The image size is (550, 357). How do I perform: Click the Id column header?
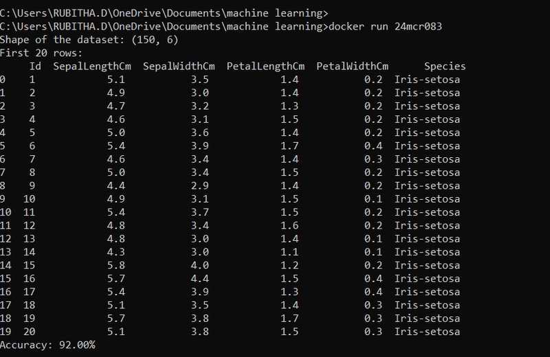35,66
